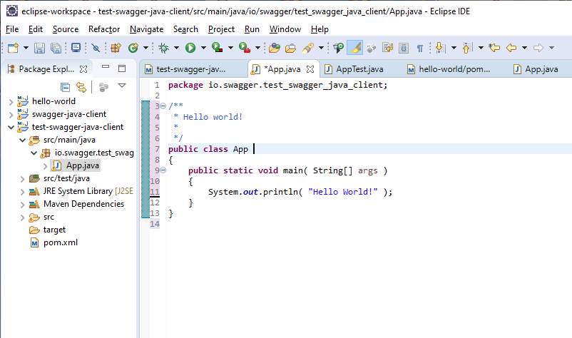Click the Skip All Breakpoints icon
The width and height of the screenshot is (572, 338).
96,48
